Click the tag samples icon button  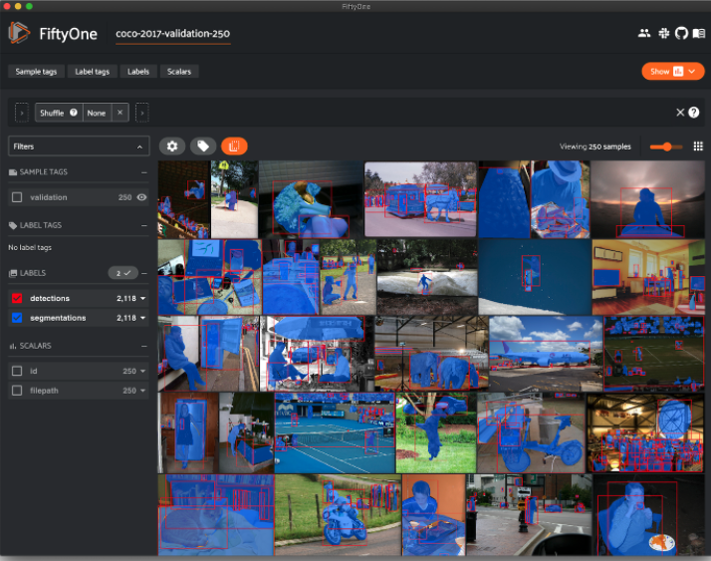click(x=203, y=146)
